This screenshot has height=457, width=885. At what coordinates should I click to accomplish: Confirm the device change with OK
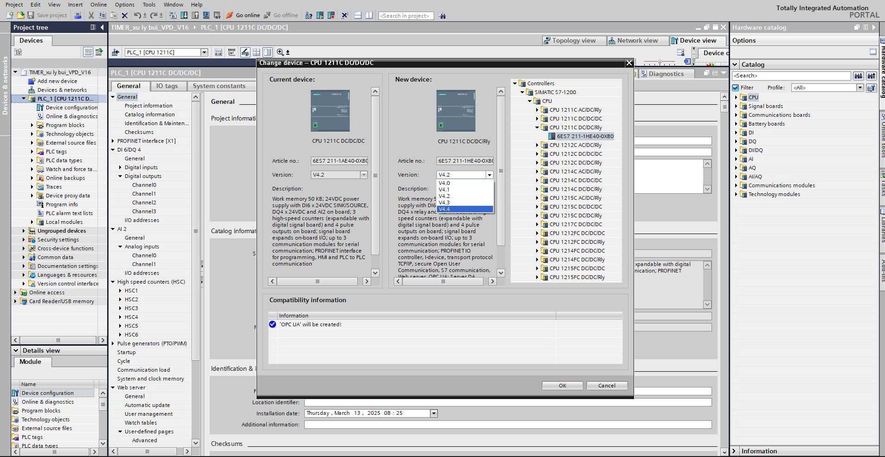(x=562, y=386)
